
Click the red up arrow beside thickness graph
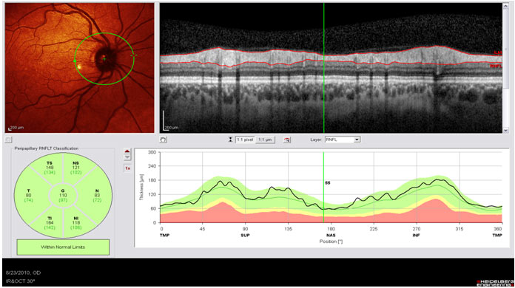tap(127, 151)
